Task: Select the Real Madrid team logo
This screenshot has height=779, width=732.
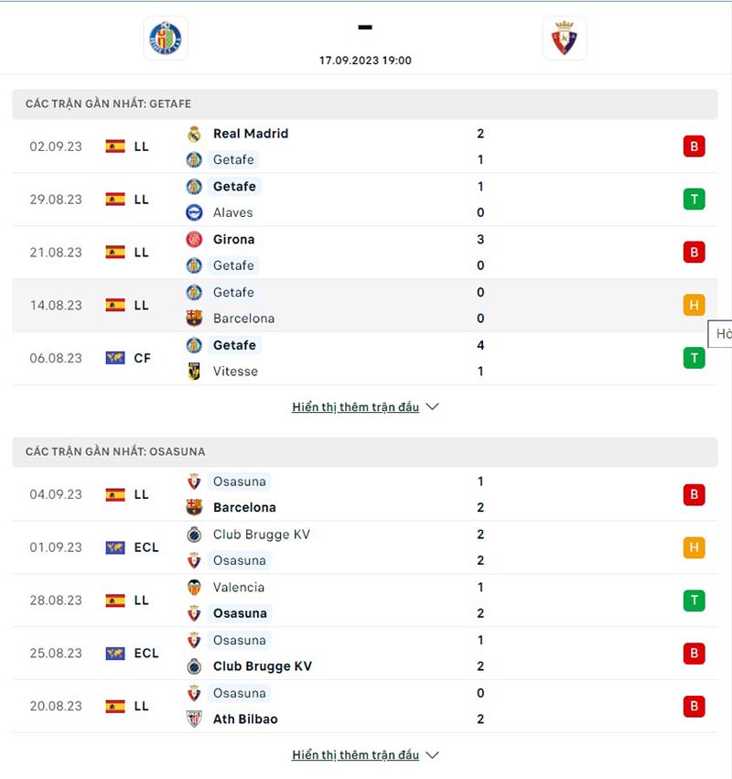Action: (196, 134)
